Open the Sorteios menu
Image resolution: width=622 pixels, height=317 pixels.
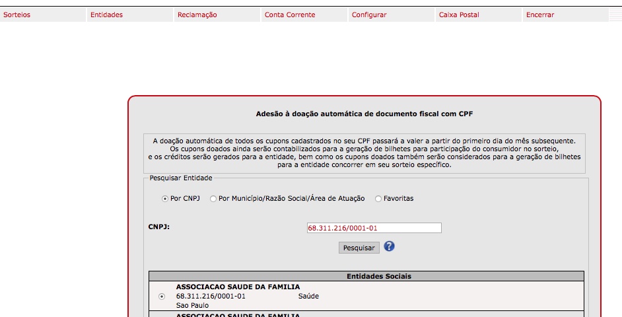(x=17, y=15)
